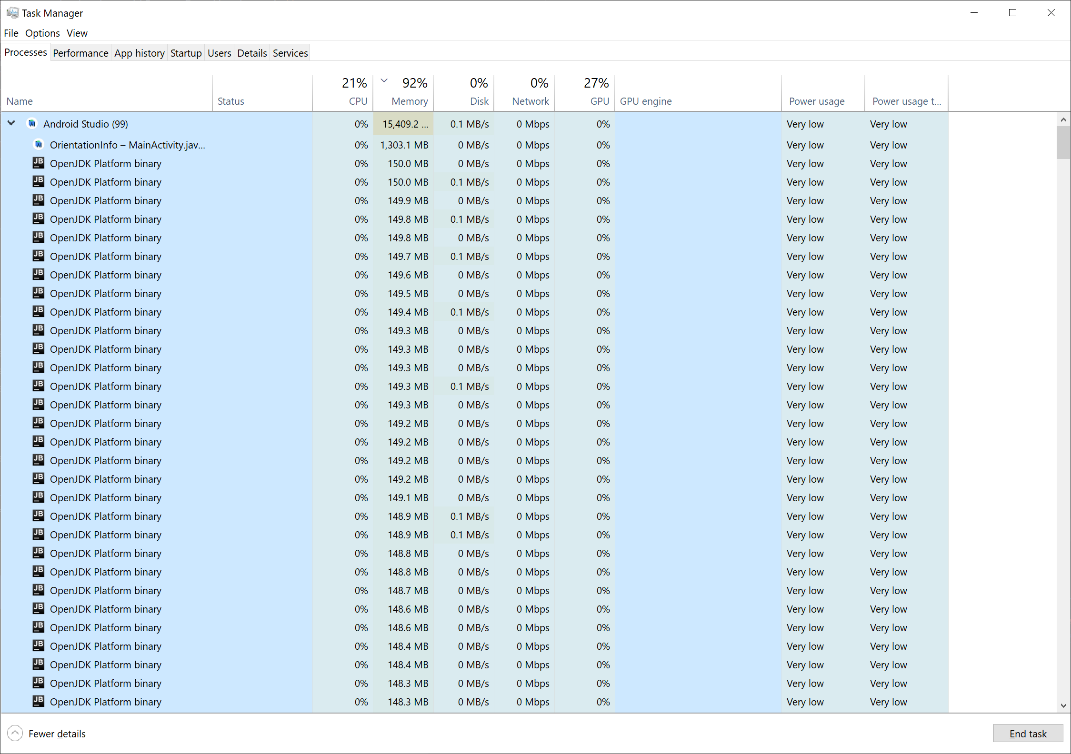
Task: Click the JB icon of the 148.7 MB process
Action: click(x=39, y=590)
